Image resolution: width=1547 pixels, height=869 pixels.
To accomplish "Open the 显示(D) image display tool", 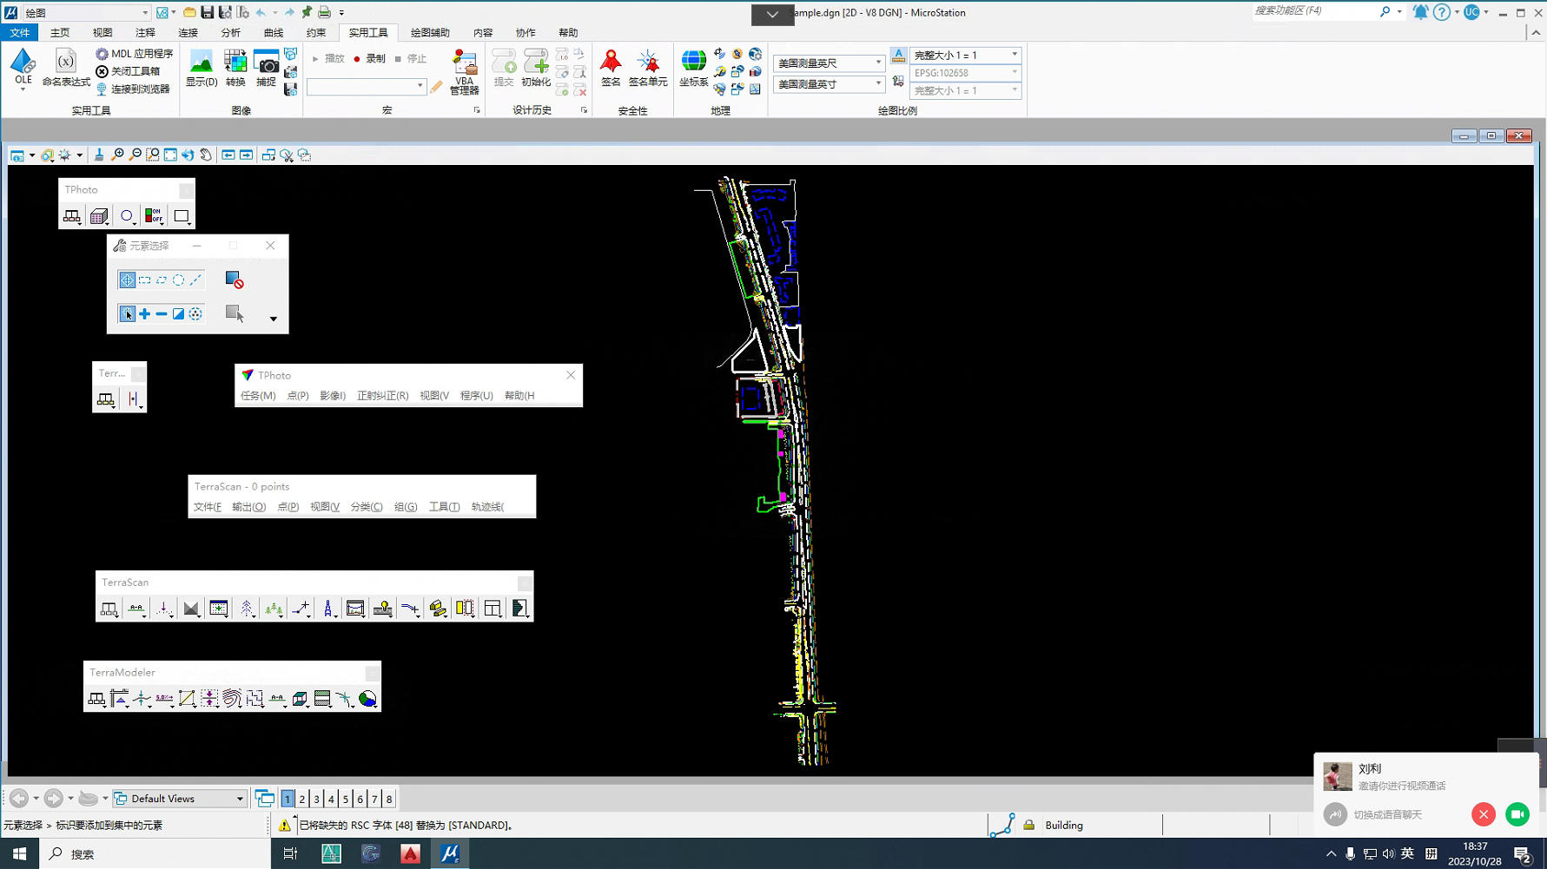I will click(x=202, y=67).
